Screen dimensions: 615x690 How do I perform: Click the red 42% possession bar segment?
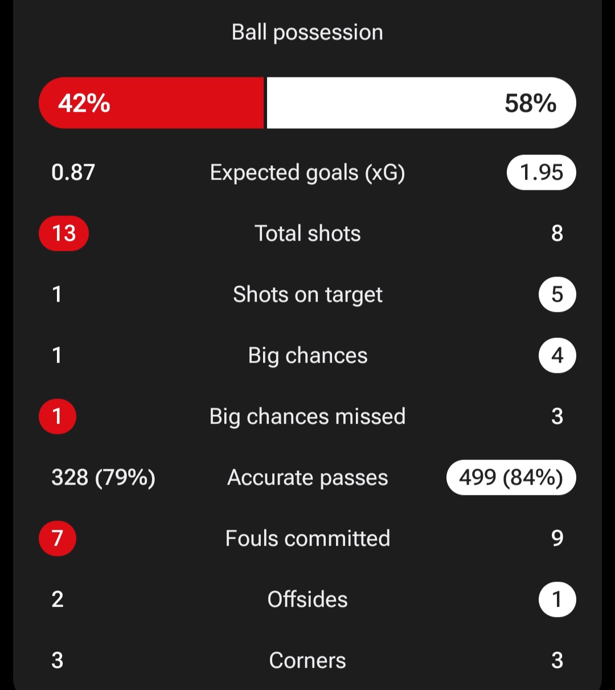point(151,103)
